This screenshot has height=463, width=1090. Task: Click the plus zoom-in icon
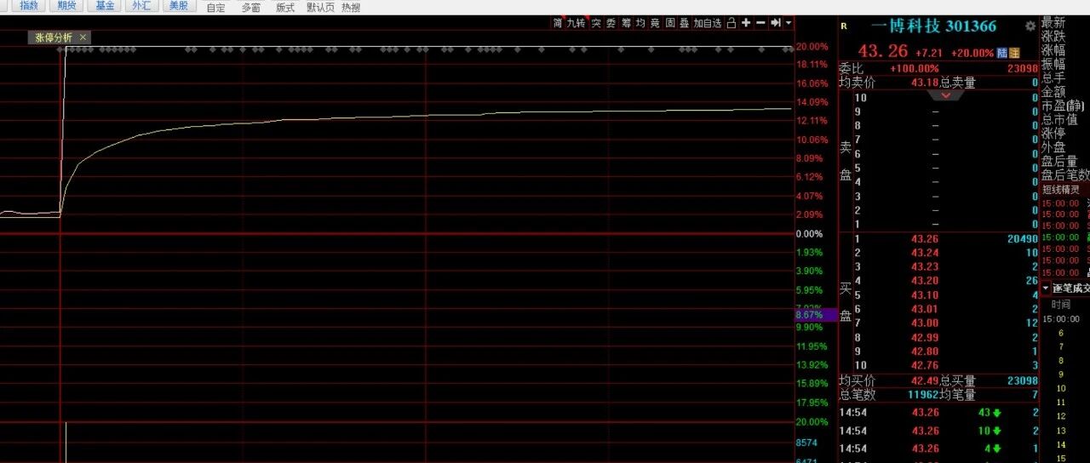(x=746, y=23)
